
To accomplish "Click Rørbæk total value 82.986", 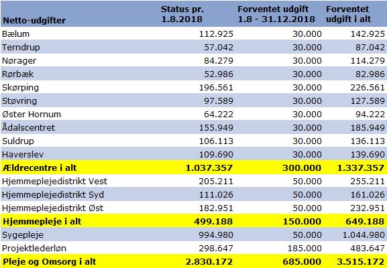I will (370, 74).
